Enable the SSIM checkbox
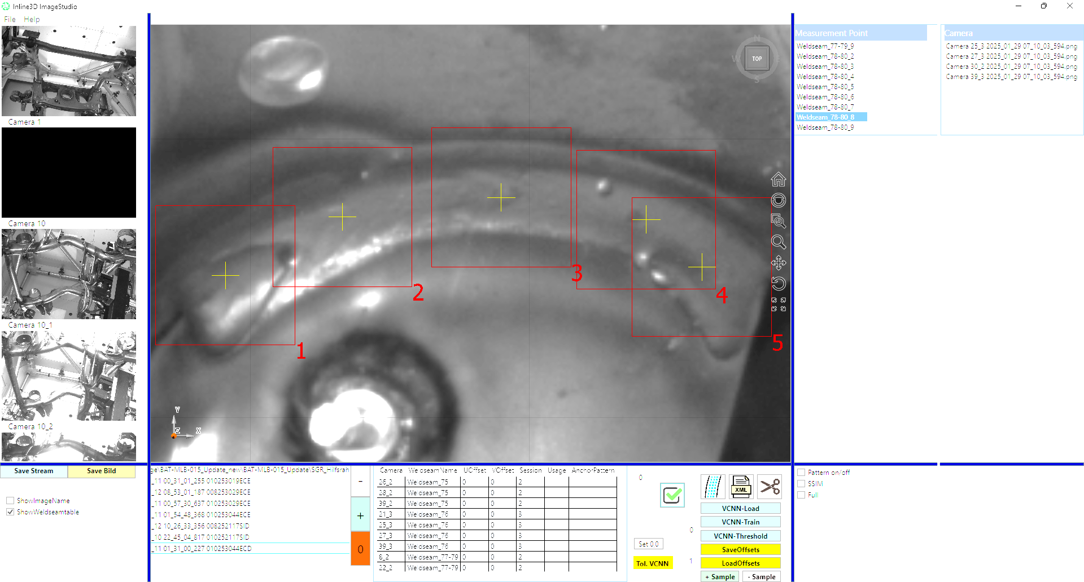The image size is (1084, 582). (801, 484)
